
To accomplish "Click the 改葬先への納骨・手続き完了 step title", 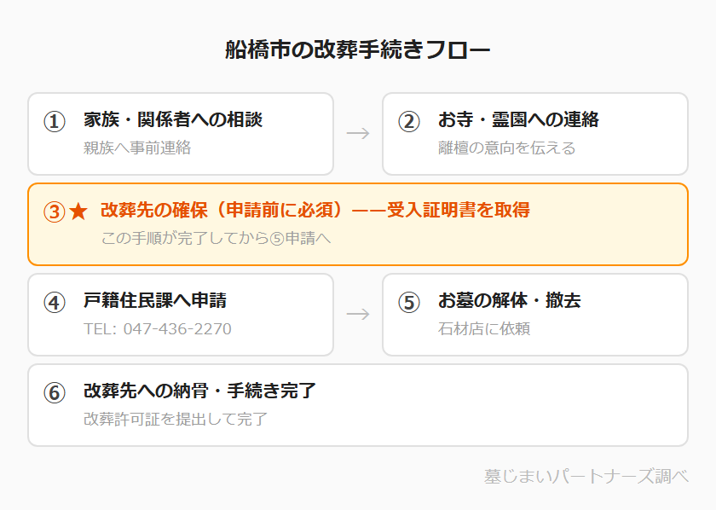I will pos(200,391).
